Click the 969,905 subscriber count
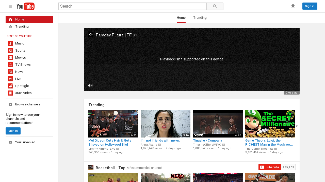The width and height of the screenshot is (325, 182). tap(288, 167)
